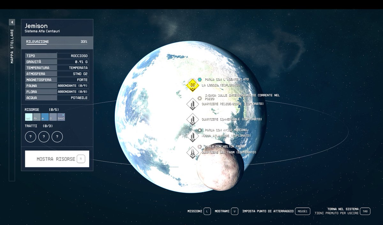Image resolution: width=383 pixels, height=225 pixels.
Task: Click Imposta Punto di Atterraggio MOUSE1 prompt
Action: pos(276,211)
